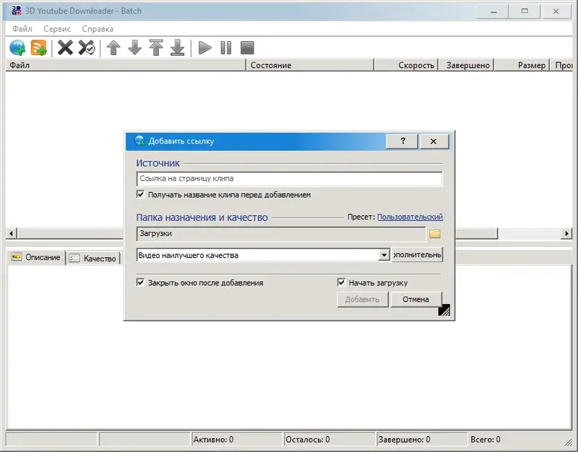The image size is (578, 452).
Task: Click the move up arrow icon
Action: [115, 47]
